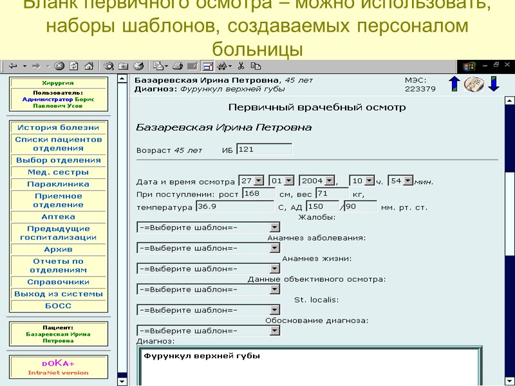Viewport: 515px width, 386px height.
Task: Cut selection with the scissors icon
Action: pyautogui.click(x=241, y=66)
